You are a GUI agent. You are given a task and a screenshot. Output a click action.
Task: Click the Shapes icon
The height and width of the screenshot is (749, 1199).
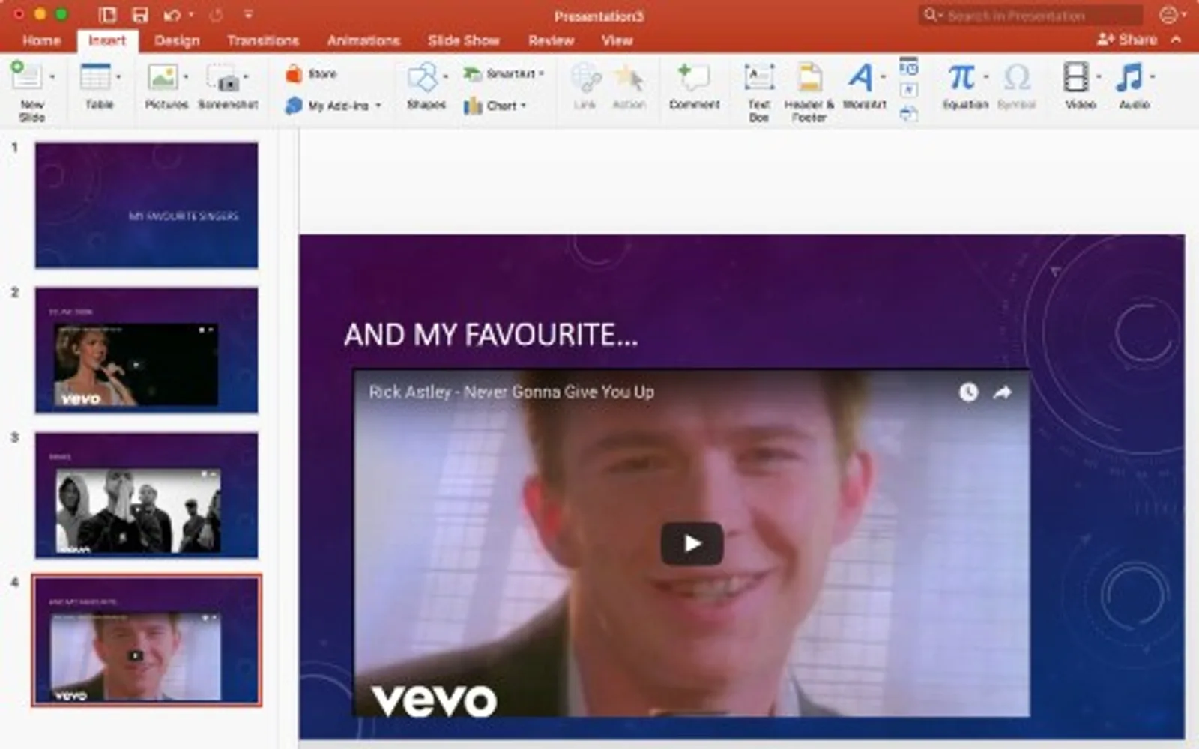(x=423, y=78)
